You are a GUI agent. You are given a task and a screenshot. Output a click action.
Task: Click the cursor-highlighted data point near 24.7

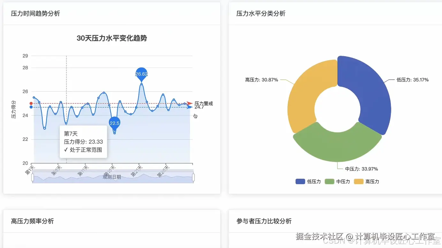[x=185, y=104]
